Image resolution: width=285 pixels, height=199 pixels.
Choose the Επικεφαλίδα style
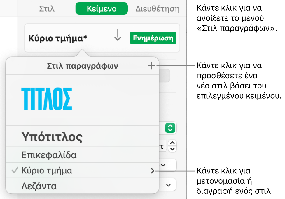(82, 154)
